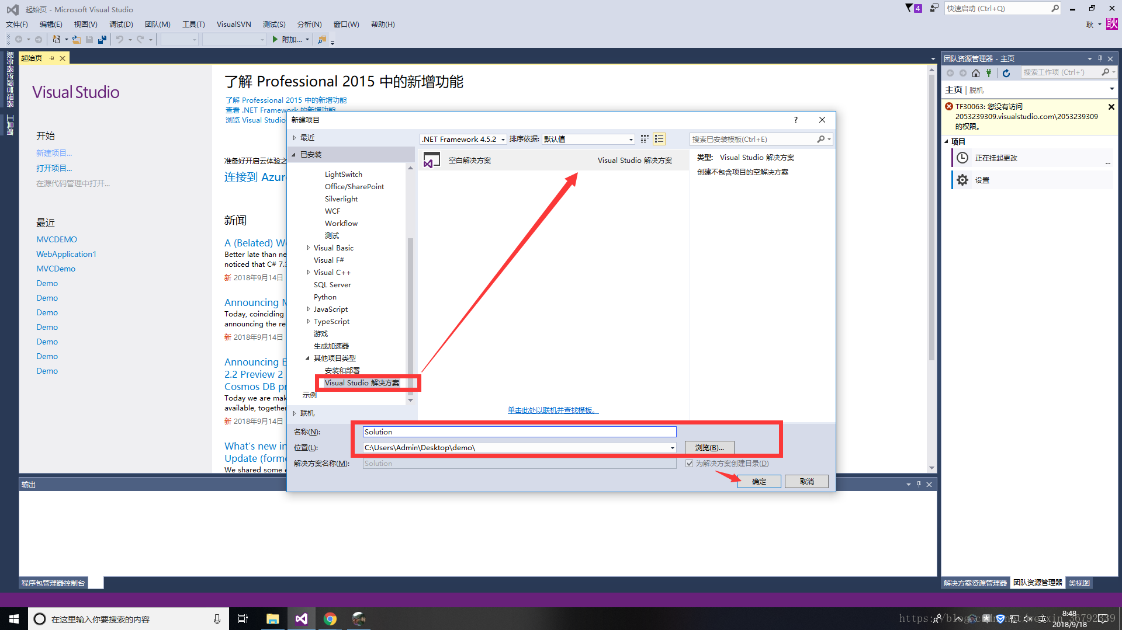Open Windows Task View
The height and width of the screenshot is (630, 1122).
pyautogui.click(x=243, y=619)
